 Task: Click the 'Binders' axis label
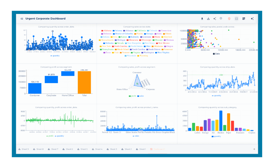coord(221,133)
